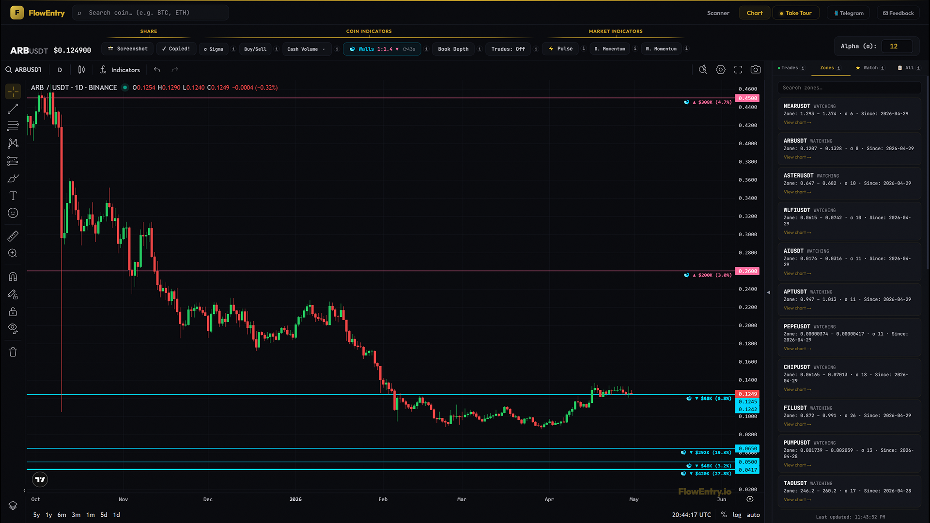Click the Search coin input field
Screen dimensions: 930x523
[x=151, y=13]
